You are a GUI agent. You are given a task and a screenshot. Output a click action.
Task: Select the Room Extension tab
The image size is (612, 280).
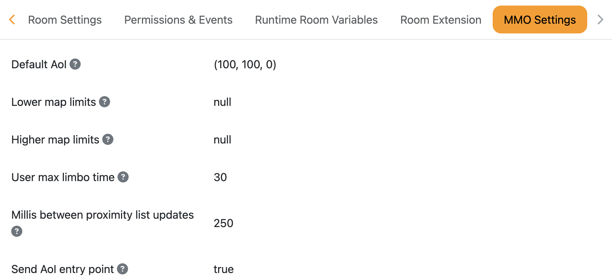441,20
